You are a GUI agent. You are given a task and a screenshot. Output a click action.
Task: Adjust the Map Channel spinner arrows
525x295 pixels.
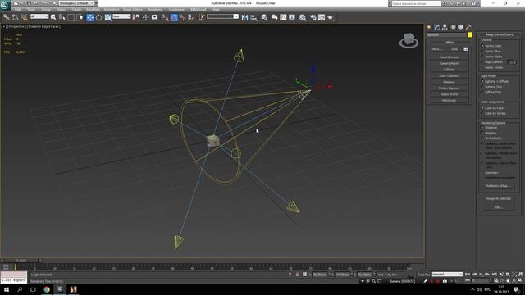pos(514,62)
